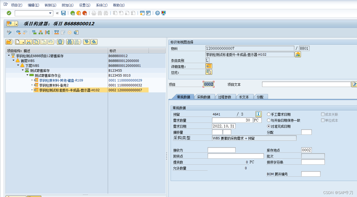Open the 帮助(H) menu
Image resolution: width=357 pixels, height=197 pixels.
pyautogui.click(x=119, y=5)
